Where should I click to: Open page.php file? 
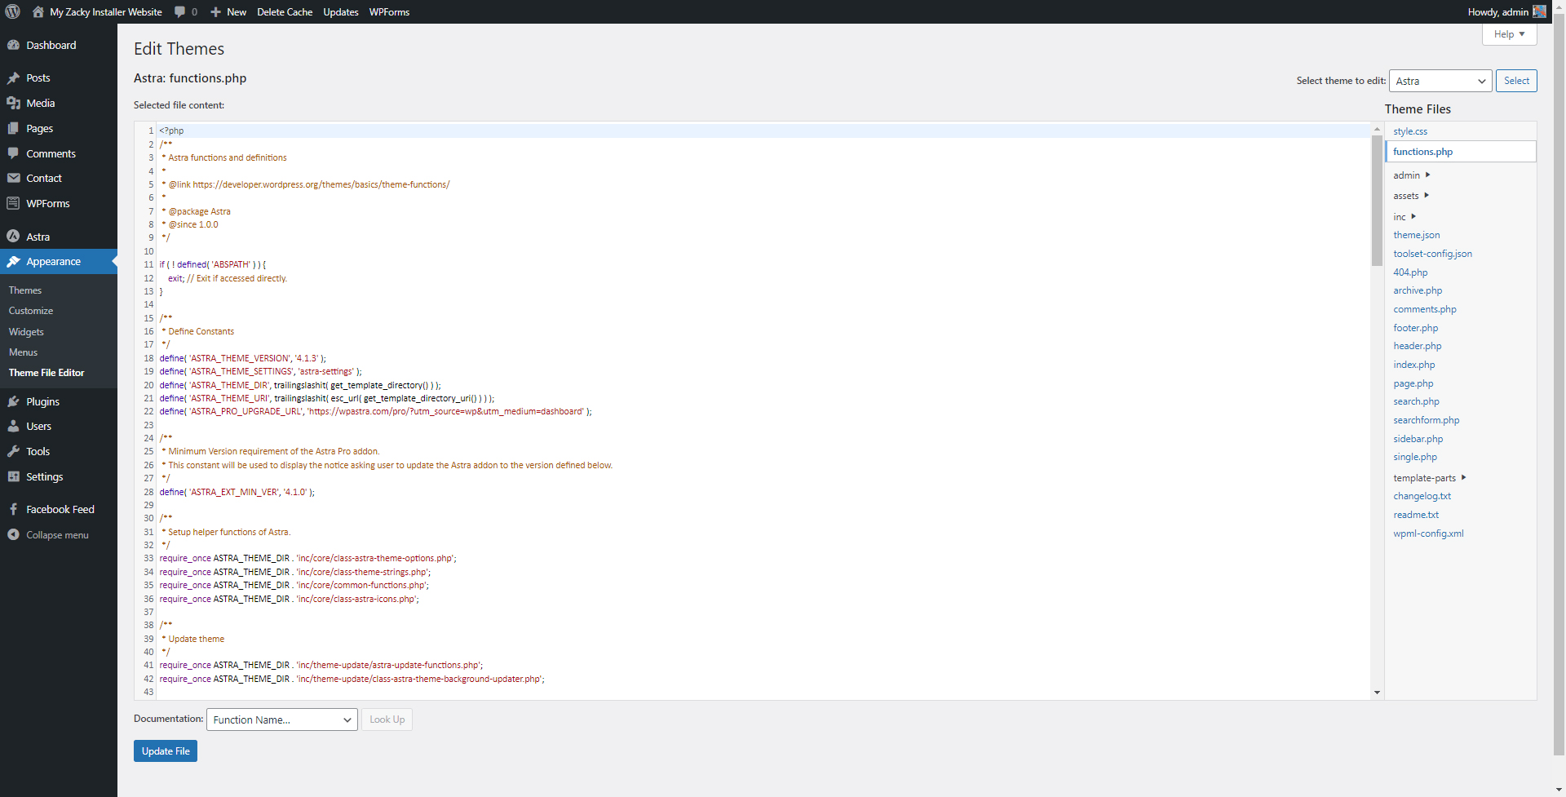point(1413,383)
